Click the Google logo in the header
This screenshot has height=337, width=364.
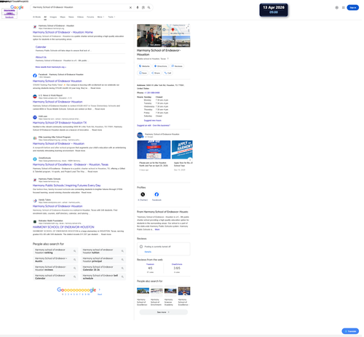[17, 7]
